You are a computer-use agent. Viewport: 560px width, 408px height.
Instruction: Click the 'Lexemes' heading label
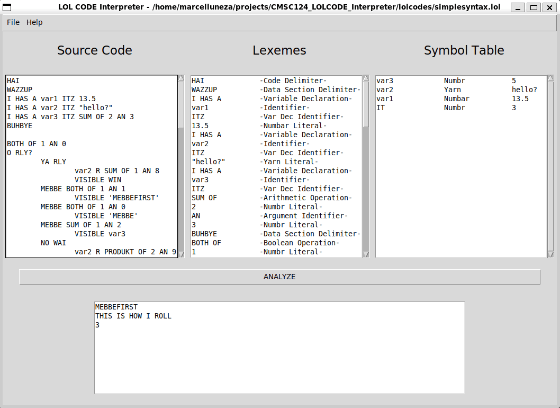tap(279, 50)
